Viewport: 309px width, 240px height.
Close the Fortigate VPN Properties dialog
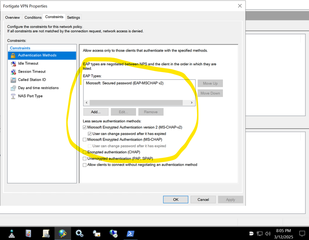coord(240,6)
